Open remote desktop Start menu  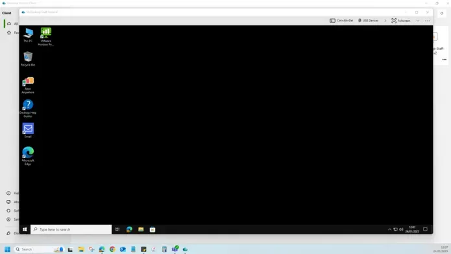pos(25,229)
